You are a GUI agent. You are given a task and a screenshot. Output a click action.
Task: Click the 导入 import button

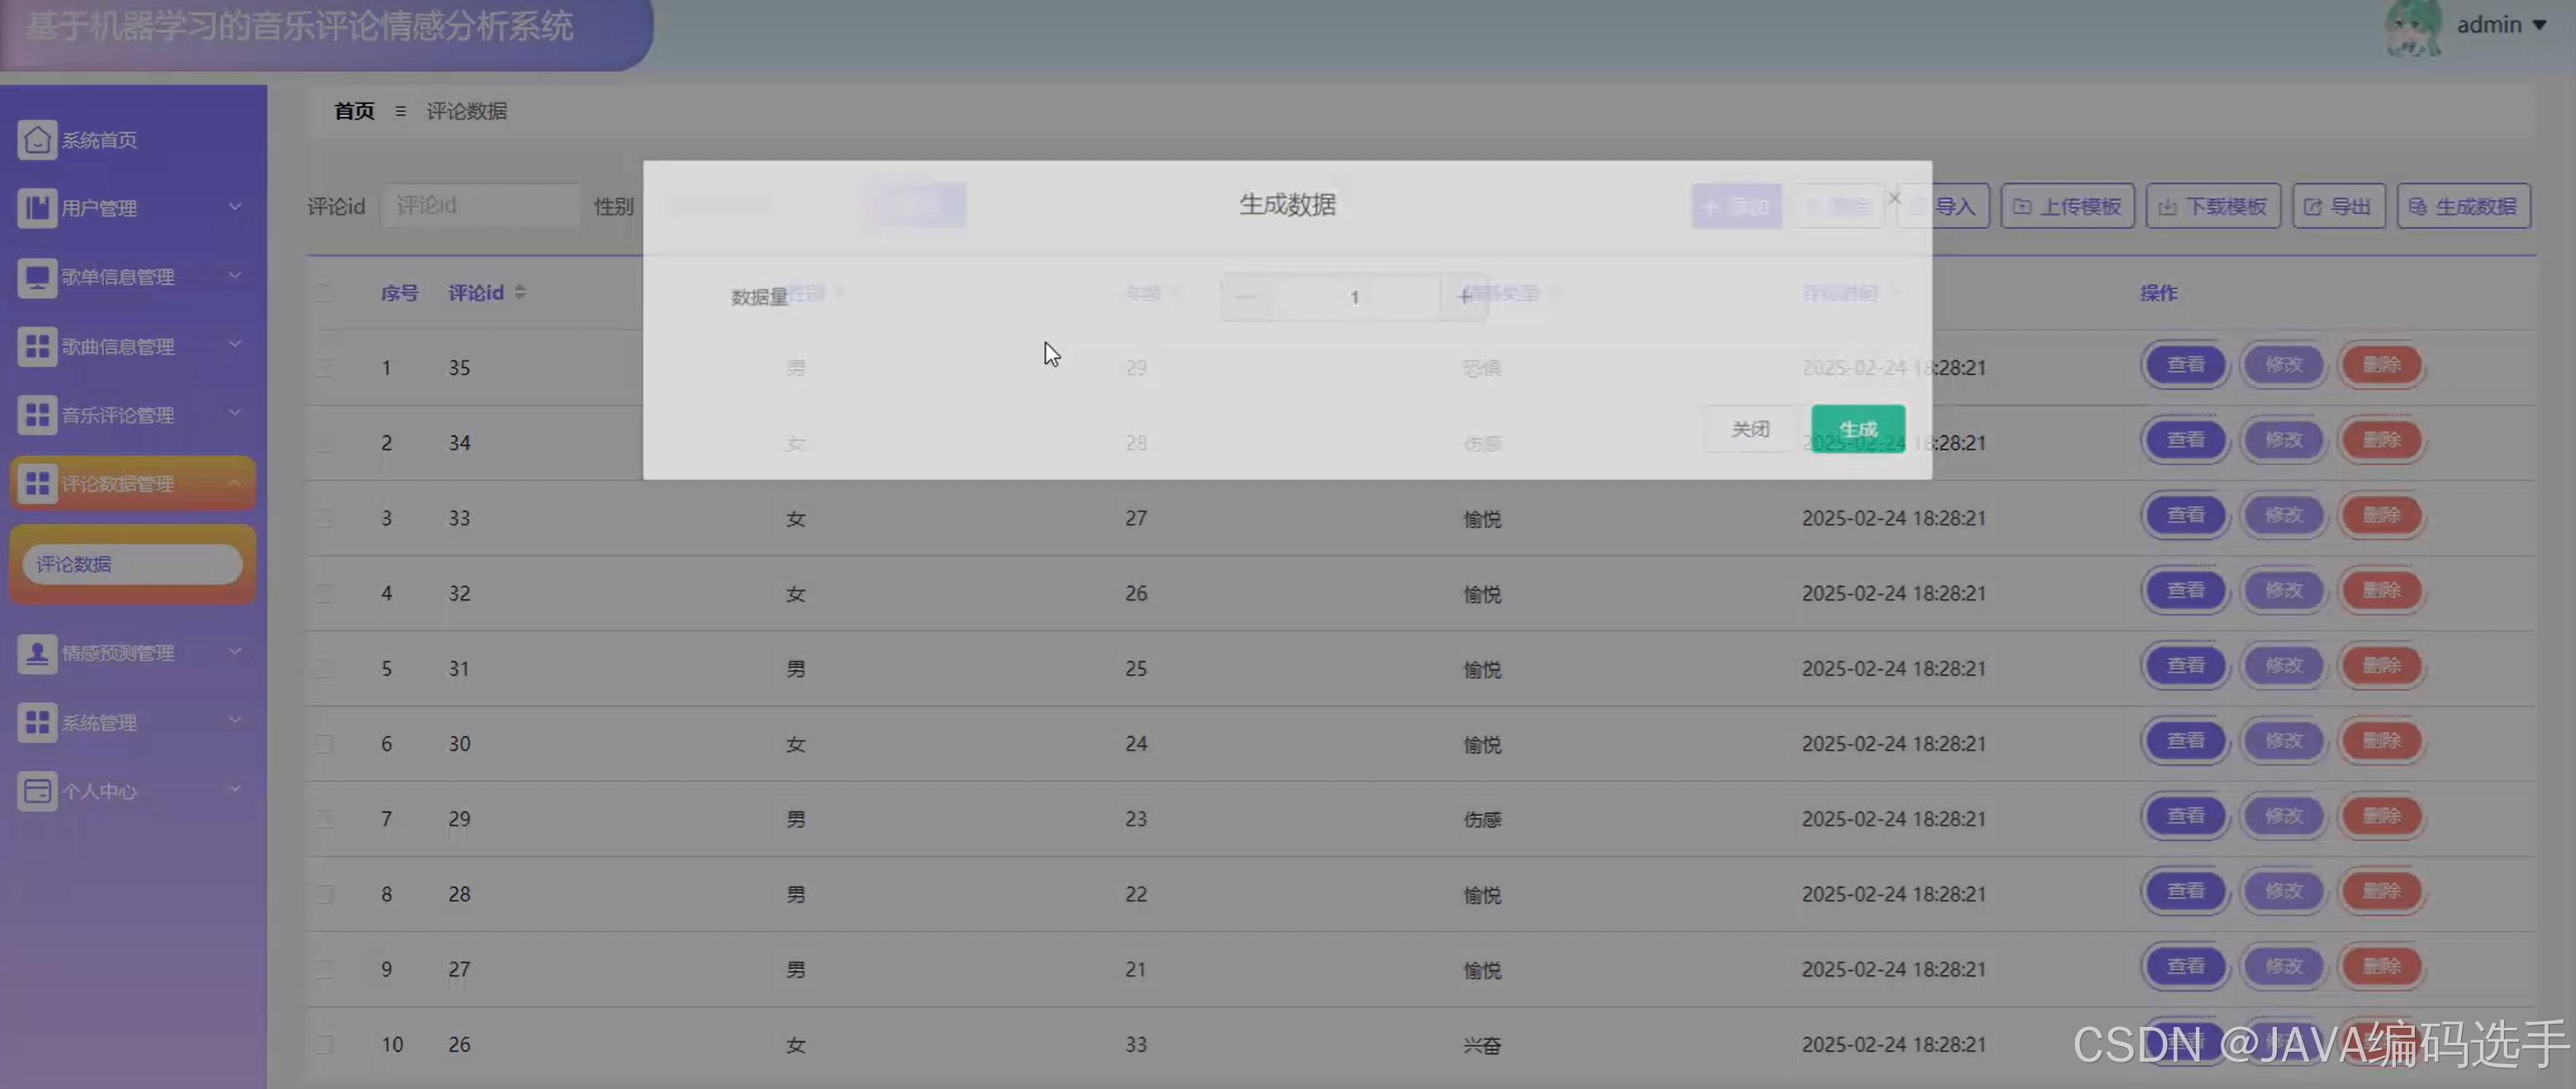[1943, 206]
